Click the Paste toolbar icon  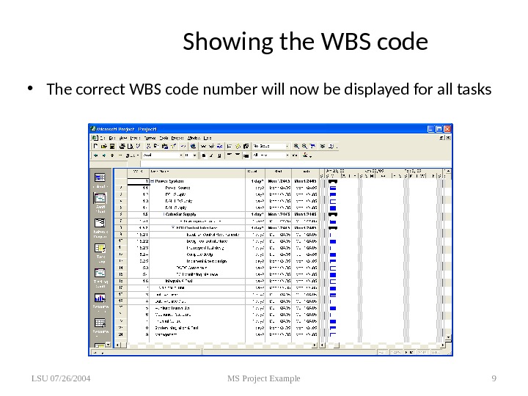tap(164, 146)
